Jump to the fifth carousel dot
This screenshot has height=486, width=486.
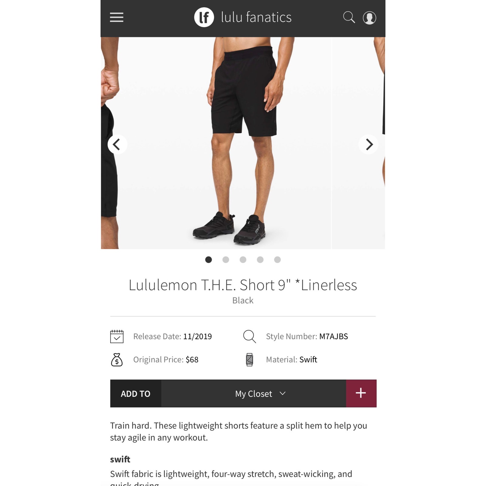click(277, 260)
